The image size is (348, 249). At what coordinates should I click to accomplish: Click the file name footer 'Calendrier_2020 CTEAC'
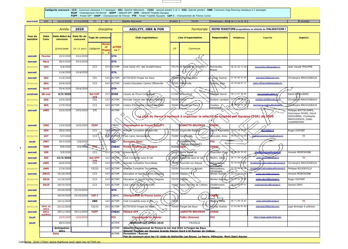pos(59,242)
